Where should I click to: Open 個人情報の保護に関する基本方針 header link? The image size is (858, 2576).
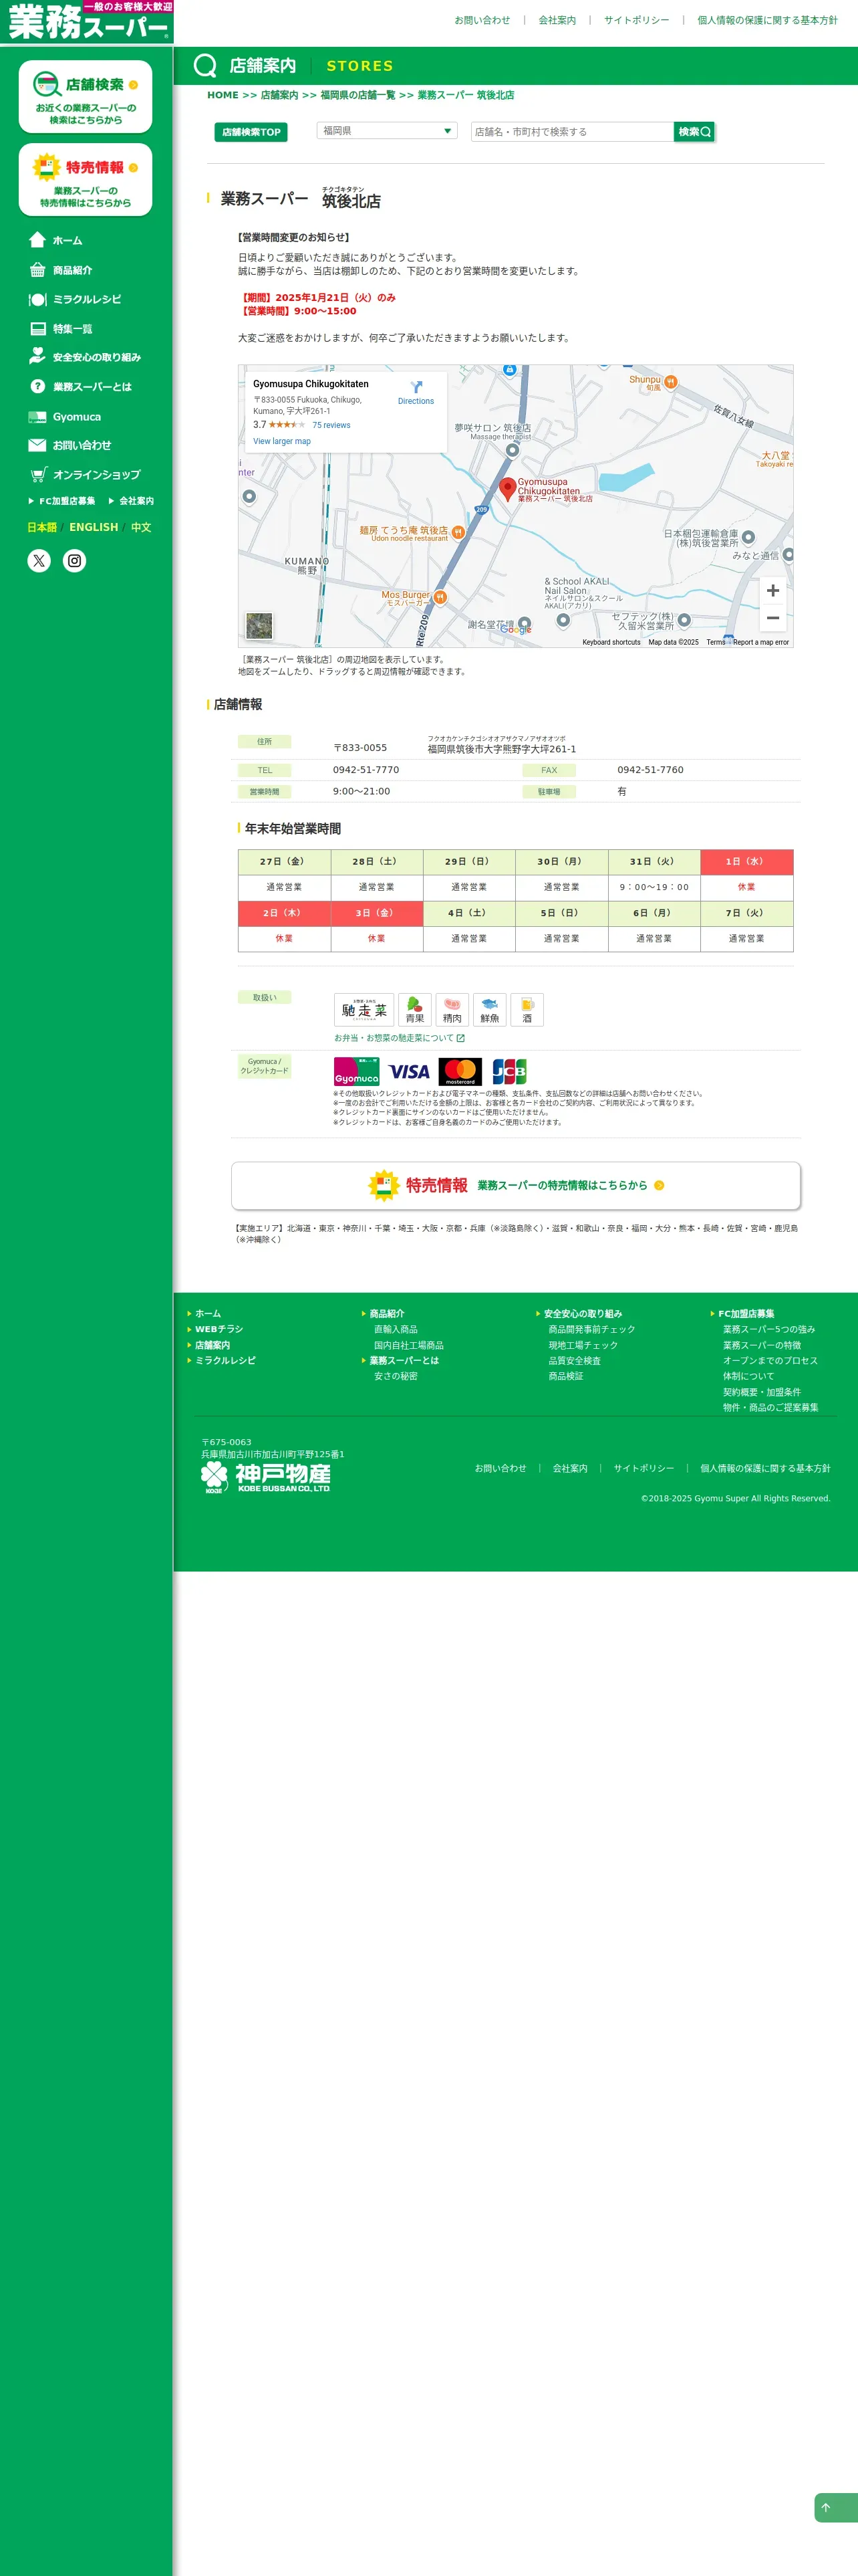pyautogui.click(x=767, y=20)
